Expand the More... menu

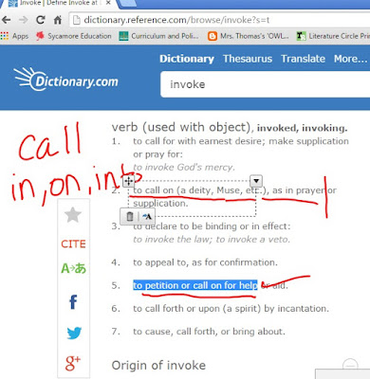351,59
